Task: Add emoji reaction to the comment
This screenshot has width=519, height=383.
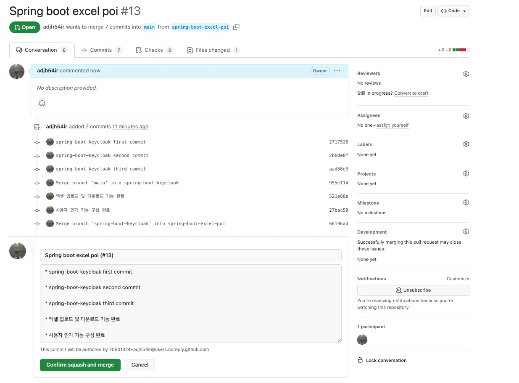Action: tap(42, 103)
